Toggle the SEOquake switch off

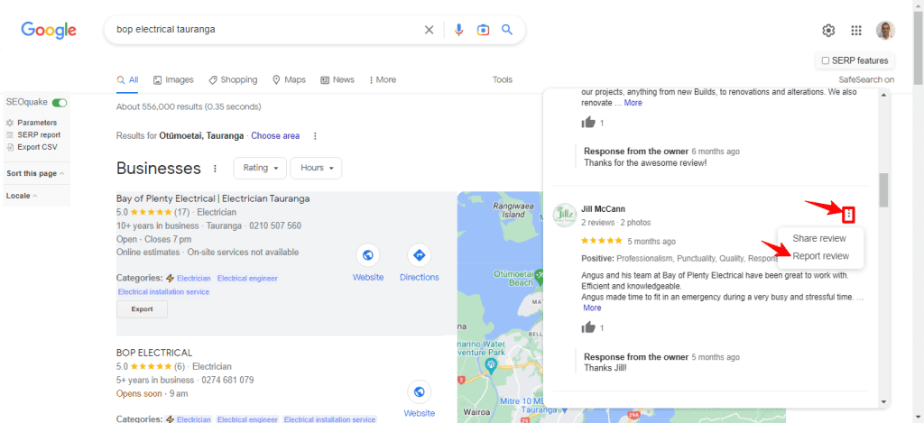[x=60, y=103]
